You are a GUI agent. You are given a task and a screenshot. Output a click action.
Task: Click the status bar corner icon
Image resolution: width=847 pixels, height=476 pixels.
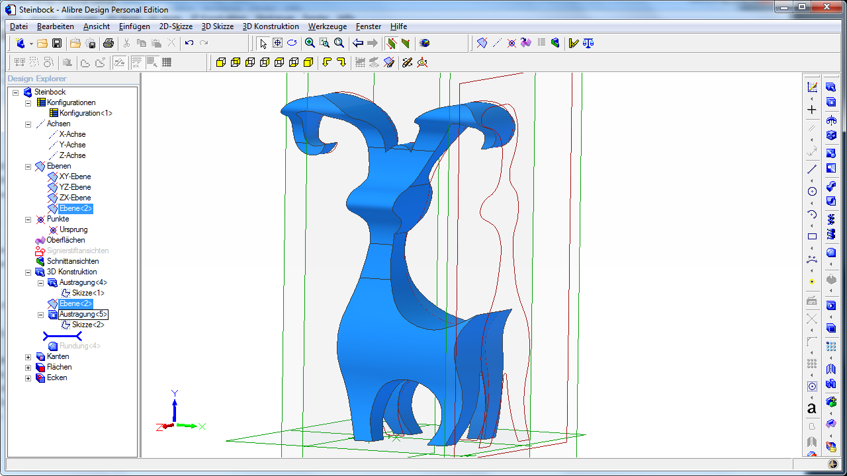coord(832,465)
